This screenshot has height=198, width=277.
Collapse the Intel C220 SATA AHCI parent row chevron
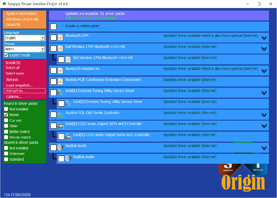click(264, 126)
